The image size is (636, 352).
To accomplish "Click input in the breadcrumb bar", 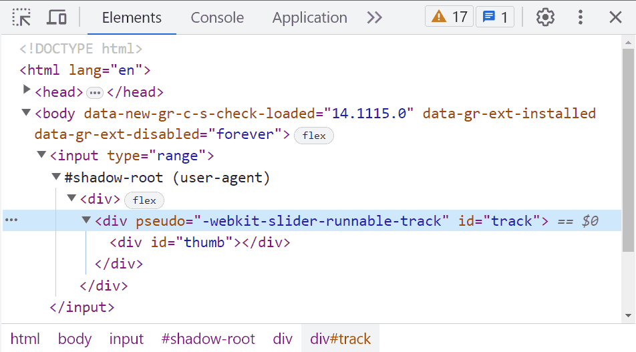I will point(126,339).
